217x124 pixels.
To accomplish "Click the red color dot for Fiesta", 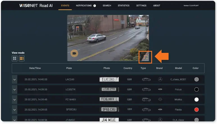I will 196,110.
